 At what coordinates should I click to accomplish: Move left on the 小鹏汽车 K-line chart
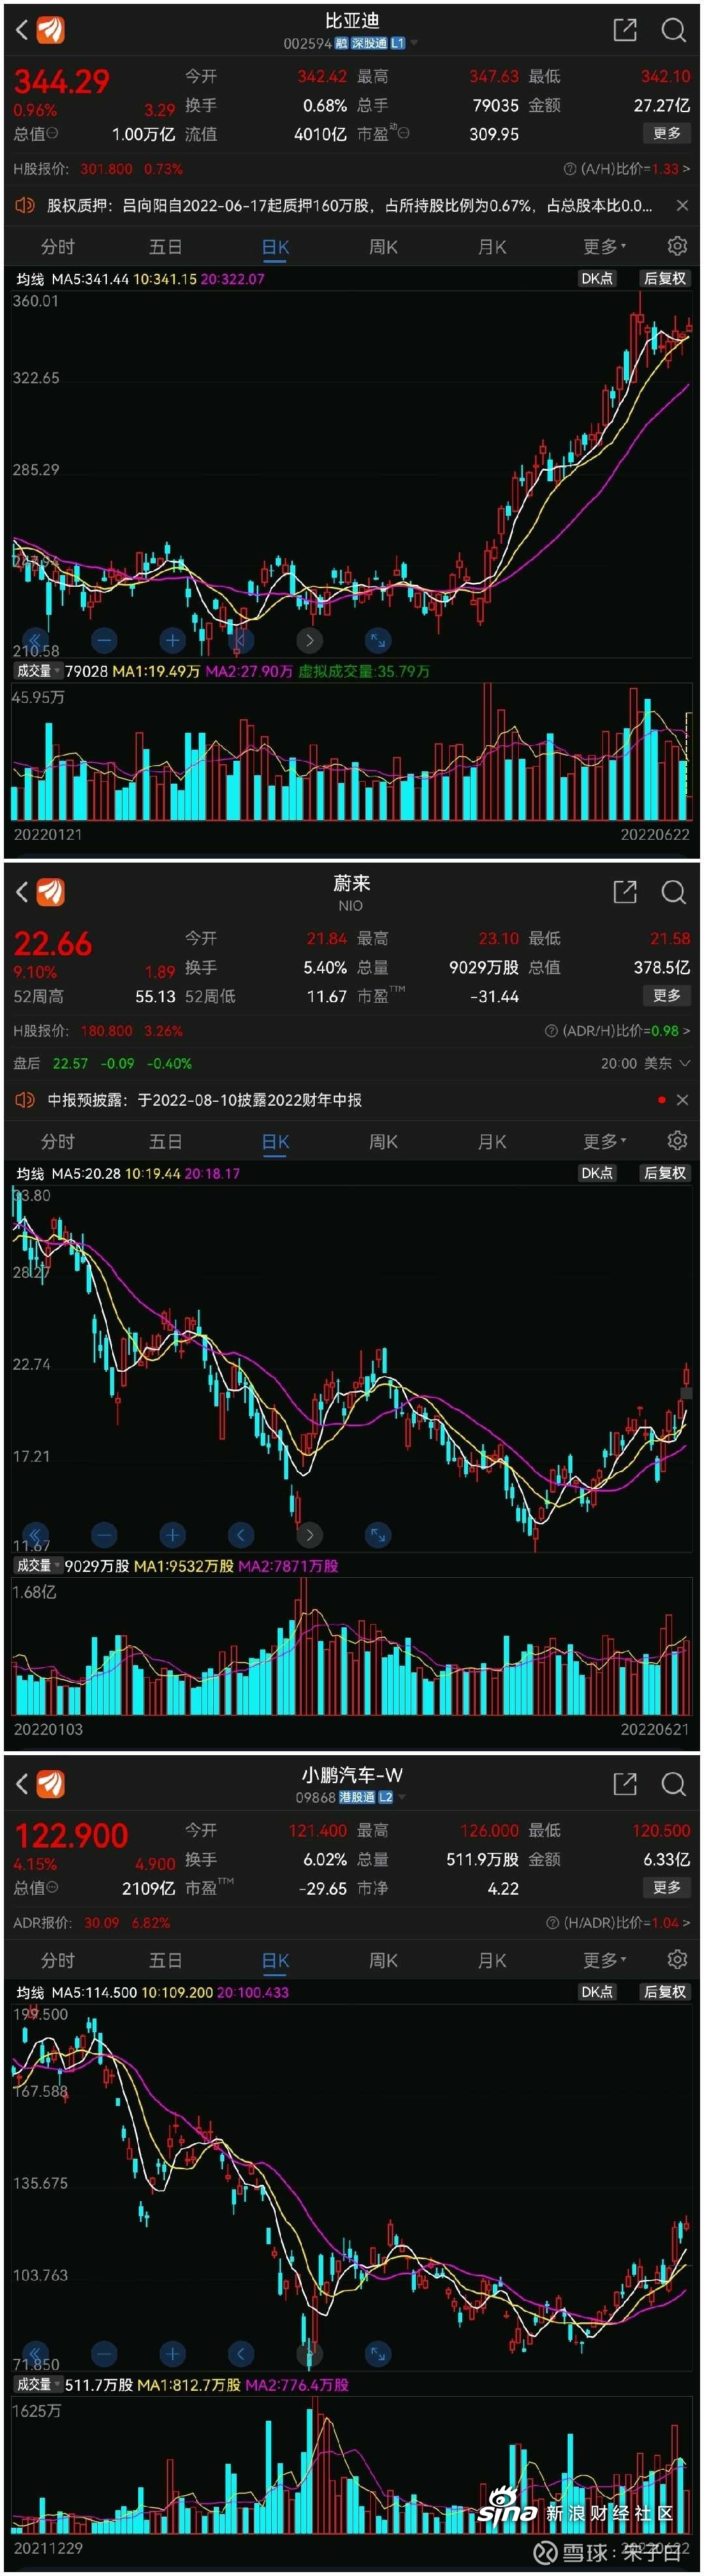click(240, 2353)
